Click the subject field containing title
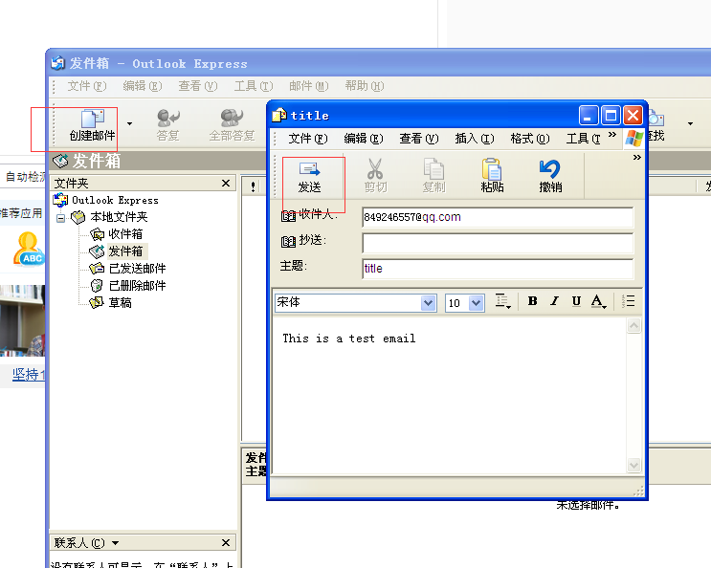This screenshot has width=711, height=568. [498, 268]
